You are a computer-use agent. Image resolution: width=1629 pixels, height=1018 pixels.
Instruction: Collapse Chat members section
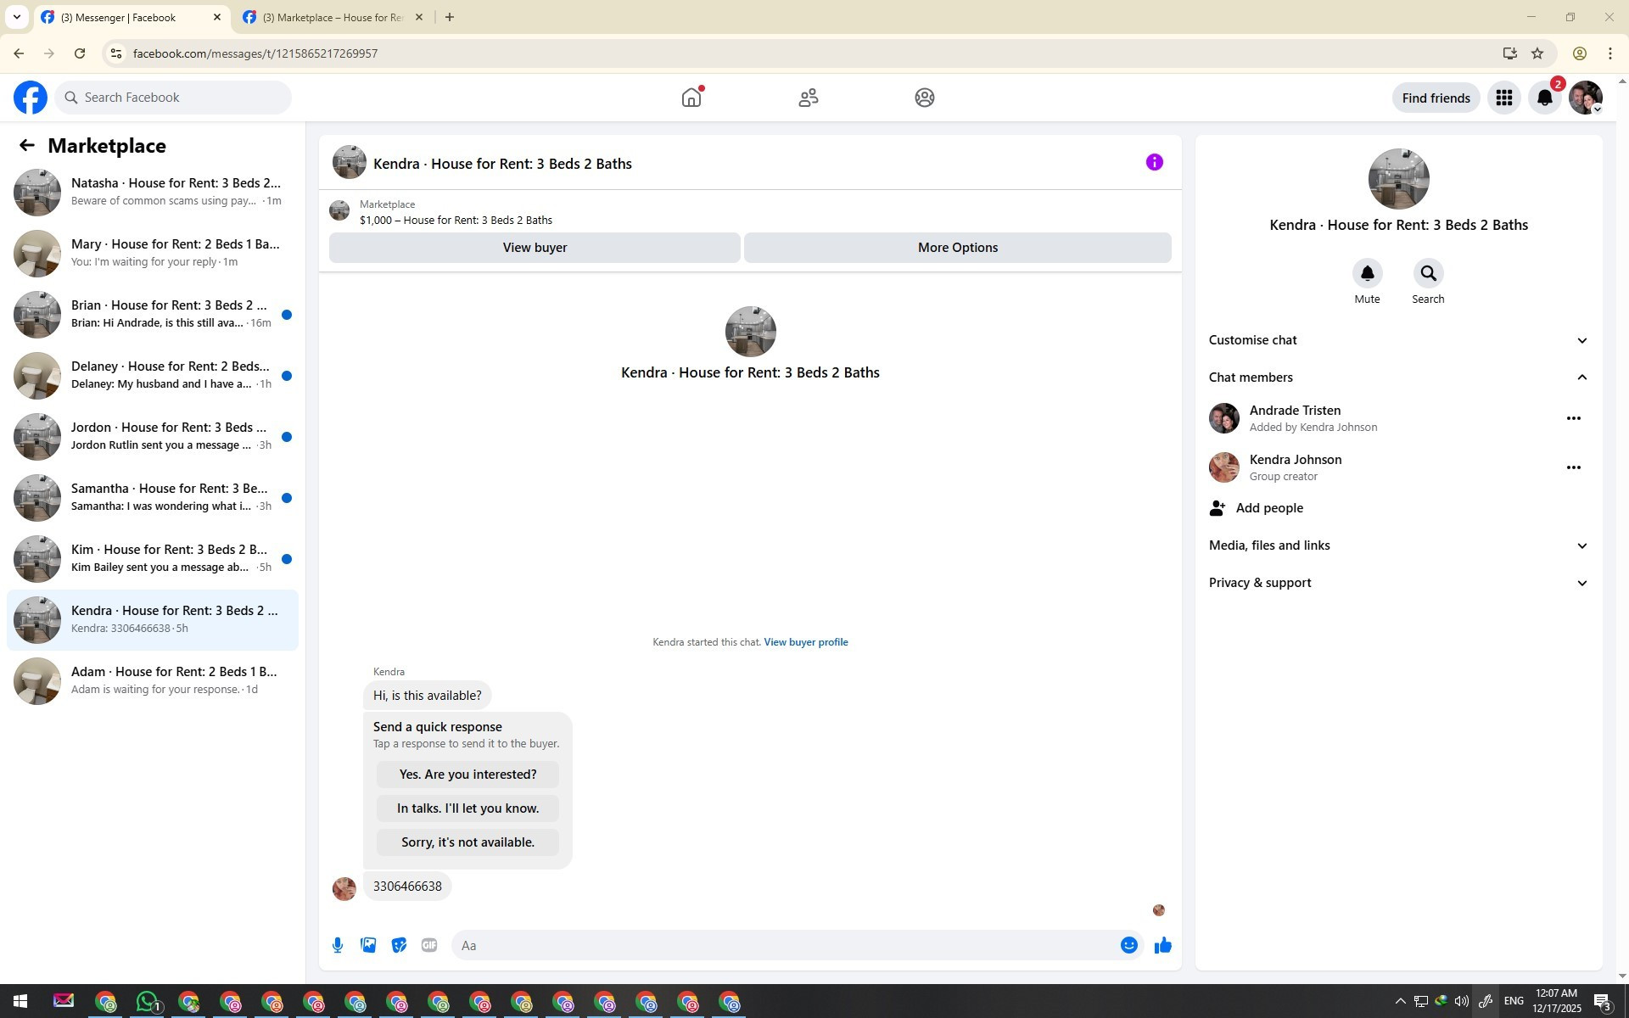coord(1398,378)
